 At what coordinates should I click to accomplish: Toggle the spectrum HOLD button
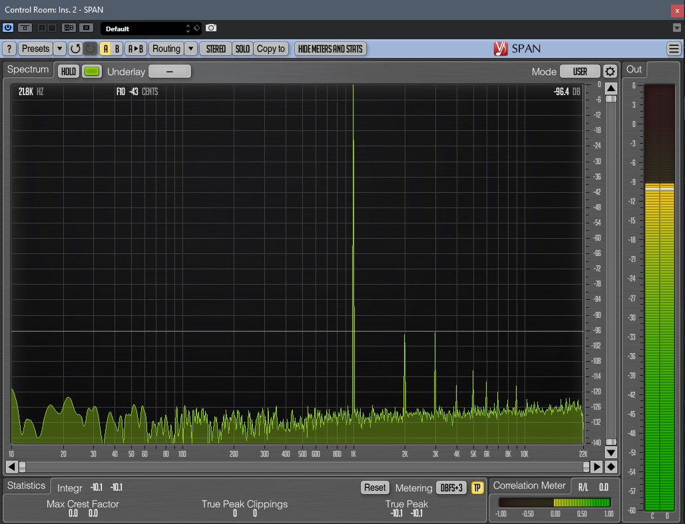pos(69,72)
